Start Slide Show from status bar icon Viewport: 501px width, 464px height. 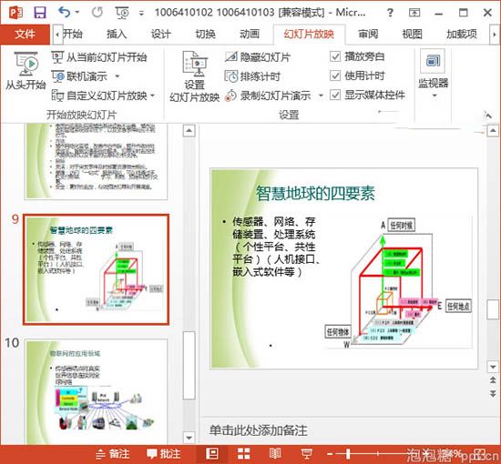tap(307, 454)
